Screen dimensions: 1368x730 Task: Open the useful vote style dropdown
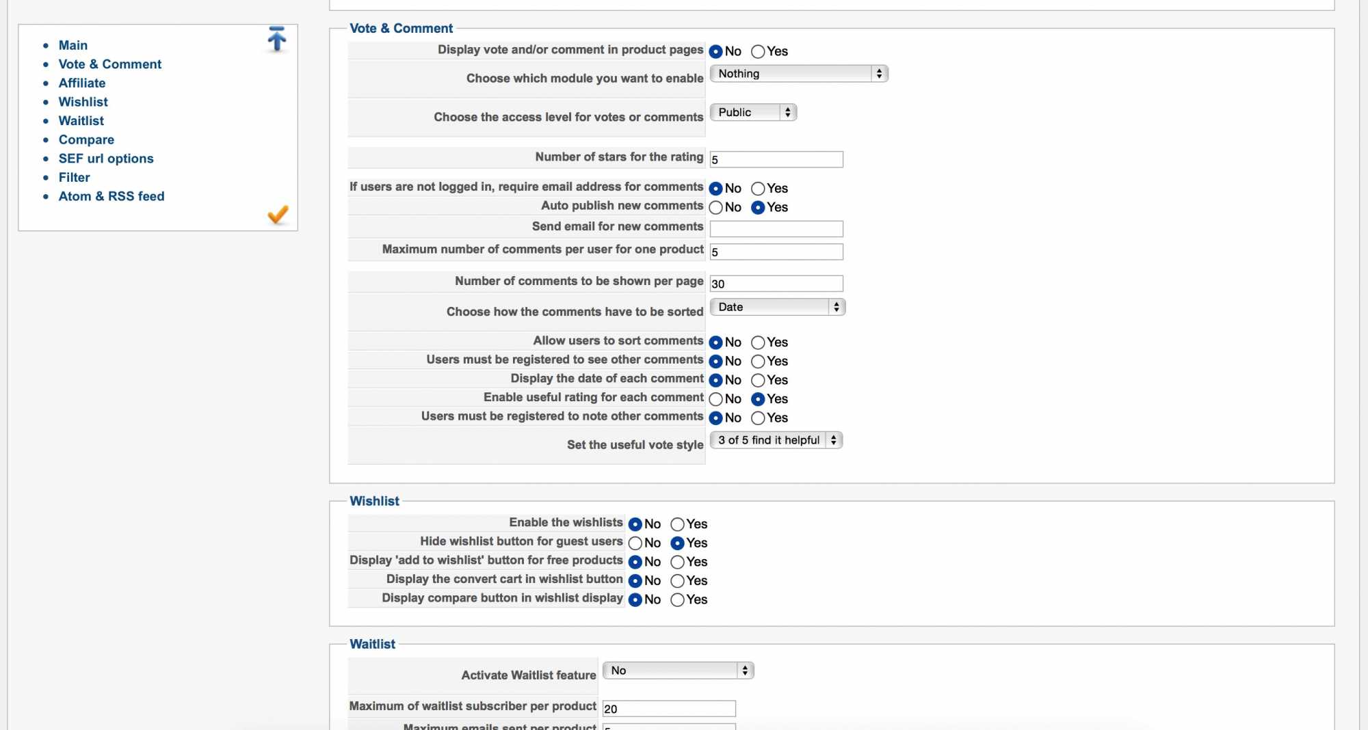(776, 441)
